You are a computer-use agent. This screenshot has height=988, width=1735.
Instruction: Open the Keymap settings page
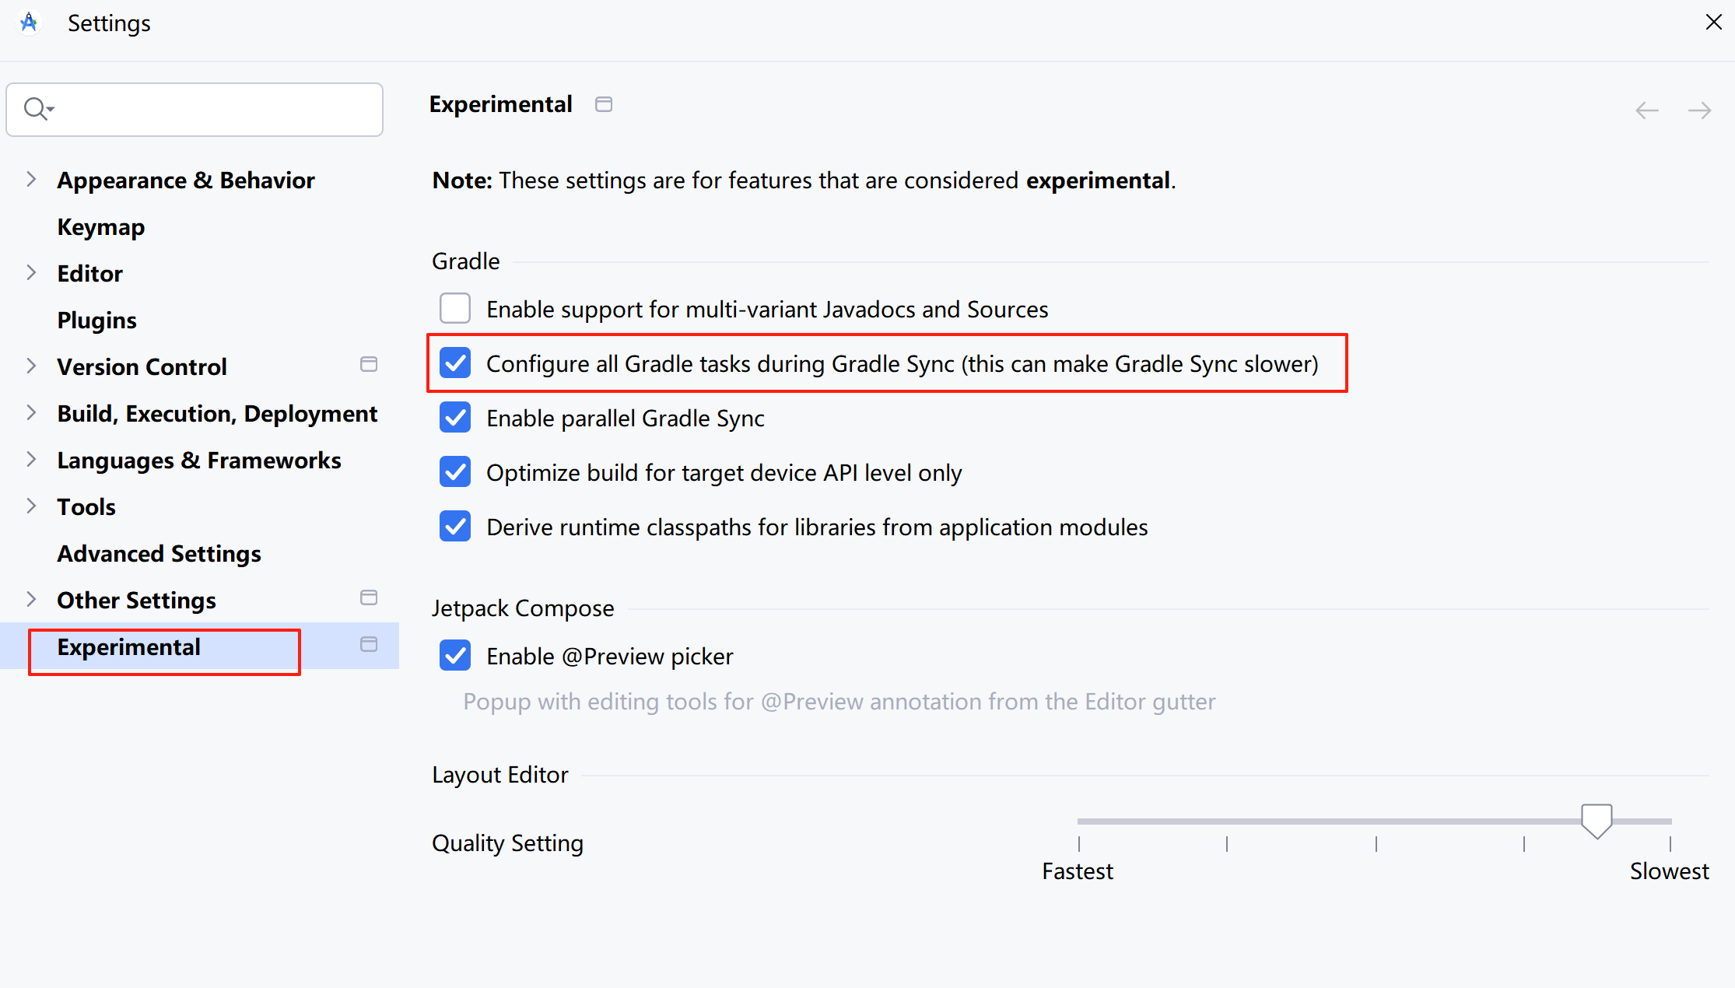100,226
